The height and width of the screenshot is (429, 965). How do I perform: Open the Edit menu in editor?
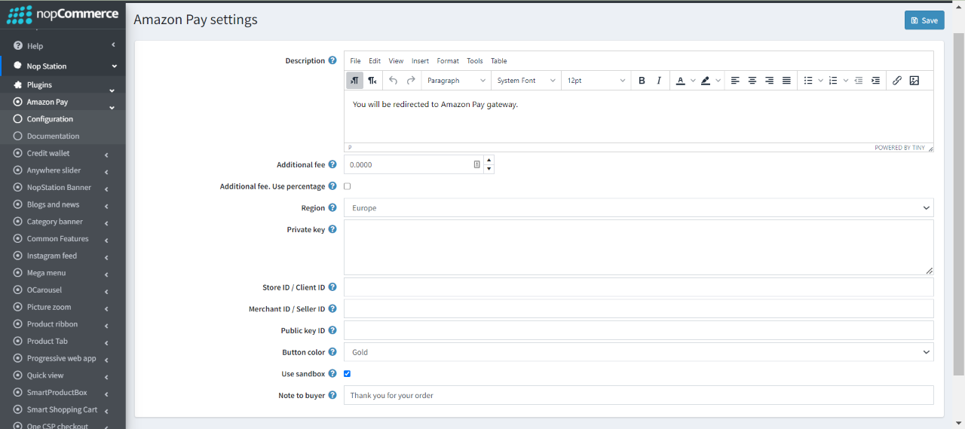pos(375,61)
